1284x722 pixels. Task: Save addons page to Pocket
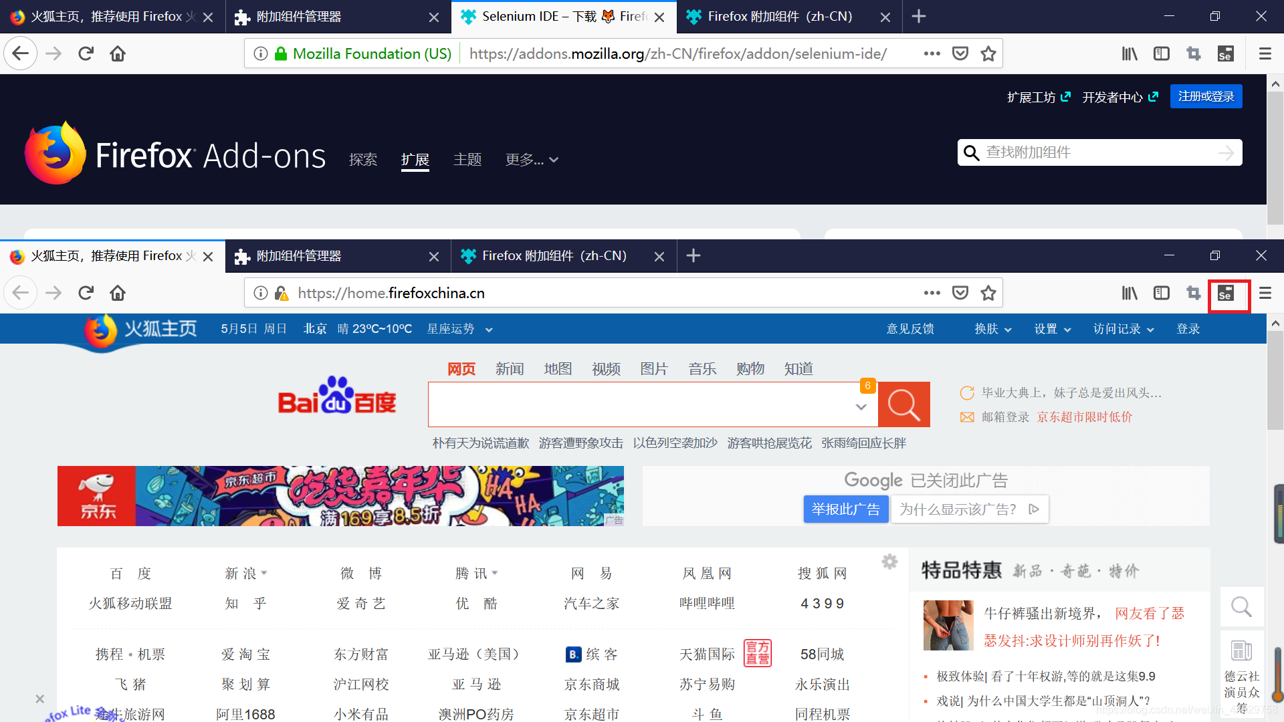960,53
